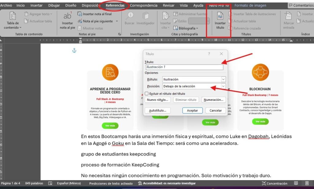This screenshot has width=314, height=189.
Task: Click the Insertar título icon
Action: click(220, 17)
